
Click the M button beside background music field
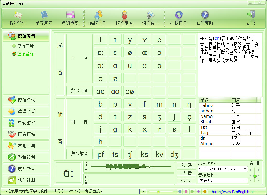[x=144, y=192]
